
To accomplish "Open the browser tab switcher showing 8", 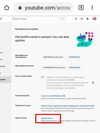I will click(81, 8).
